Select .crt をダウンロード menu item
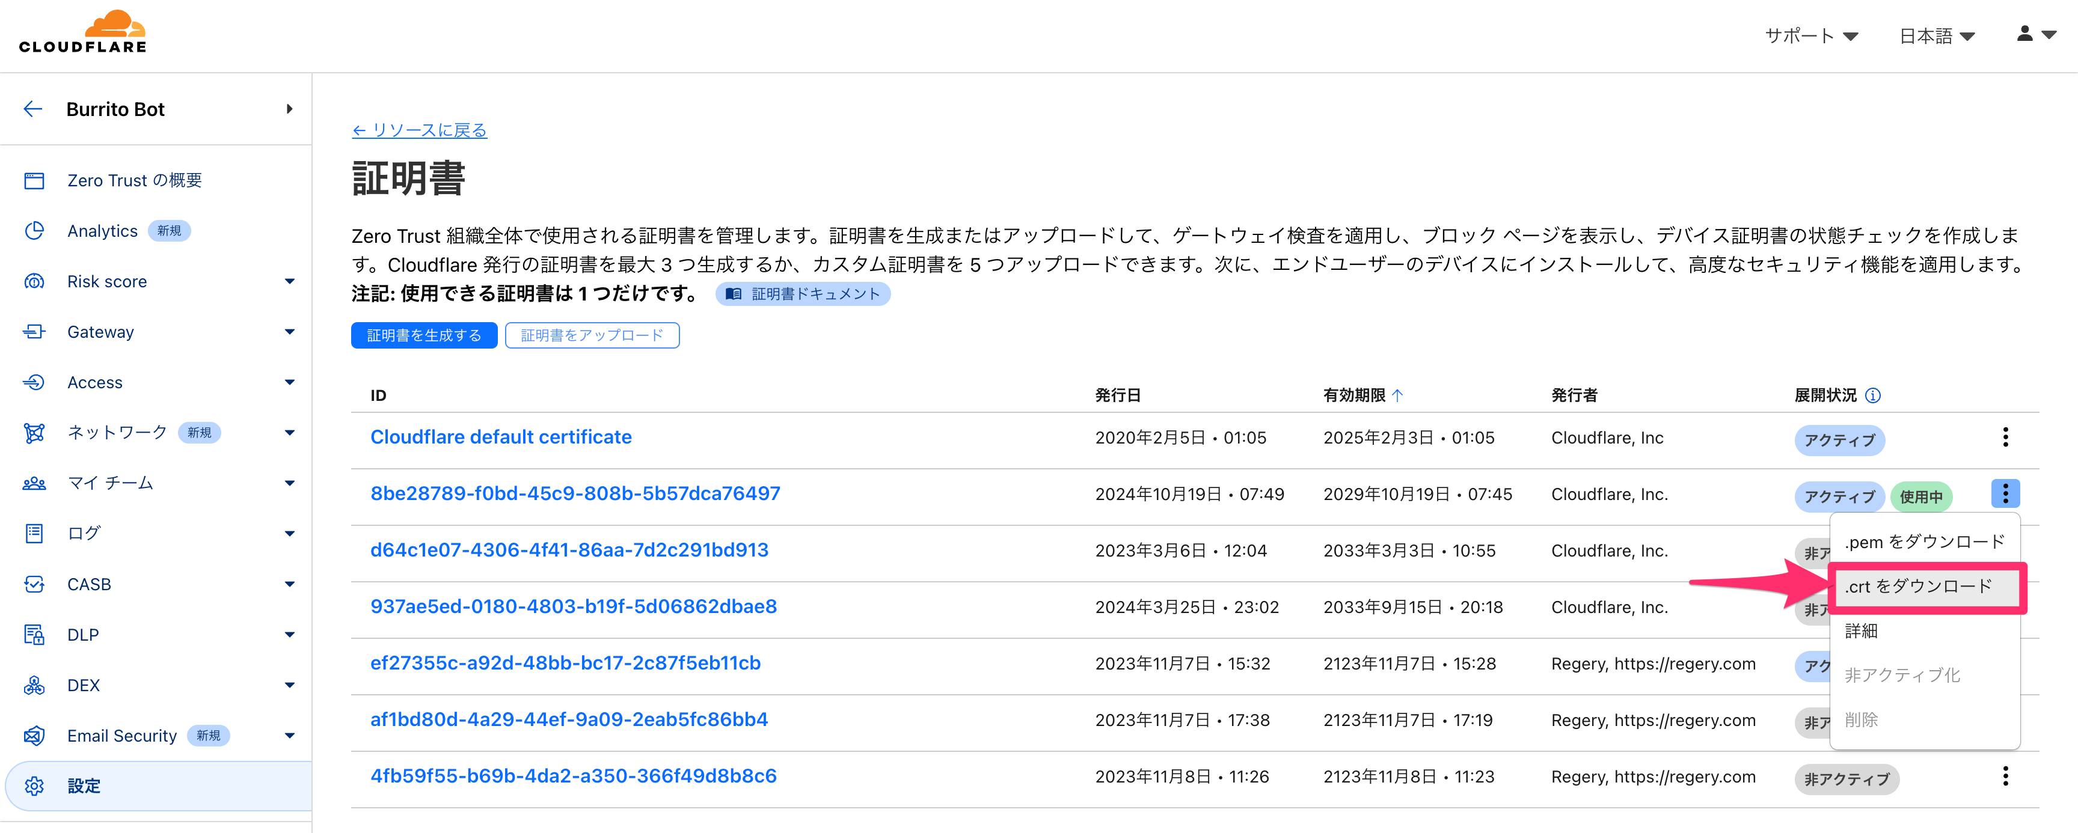 pos(1918,587)
